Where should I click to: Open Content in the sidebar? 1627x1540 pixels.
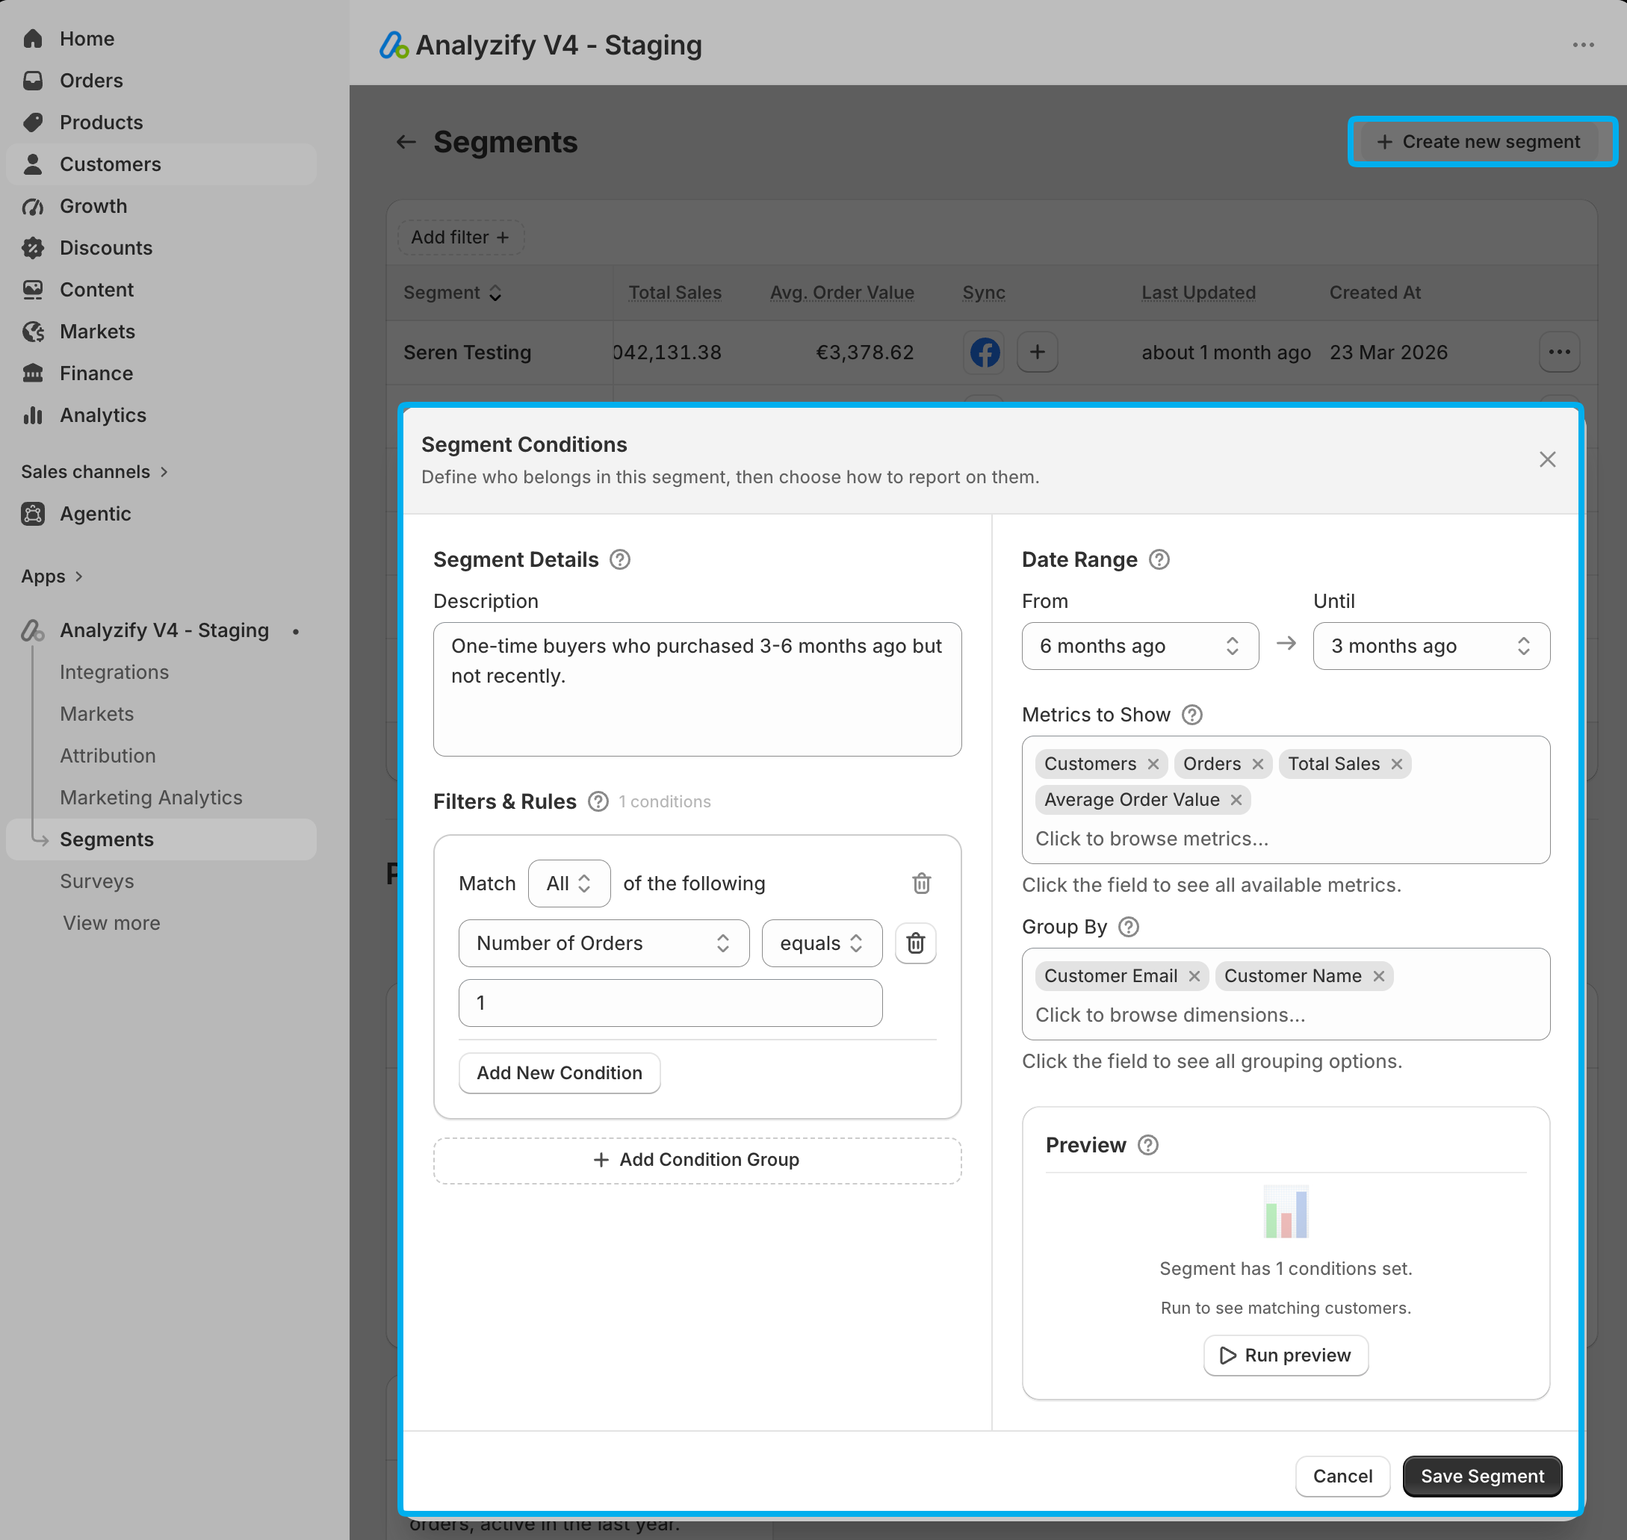click(96, 290)
